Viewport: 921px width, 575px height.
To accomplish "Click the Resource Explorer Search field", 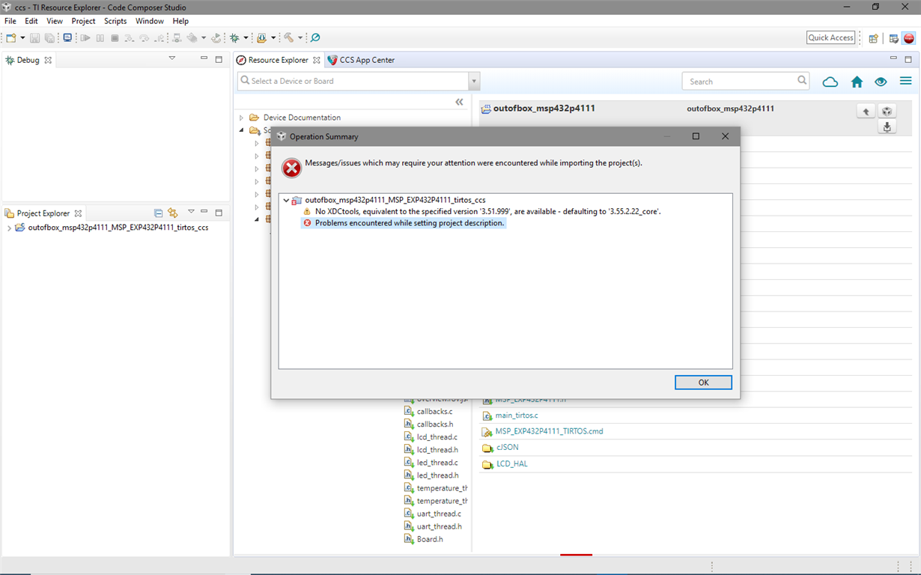I will pyautogui.click(x=746, y=81).
